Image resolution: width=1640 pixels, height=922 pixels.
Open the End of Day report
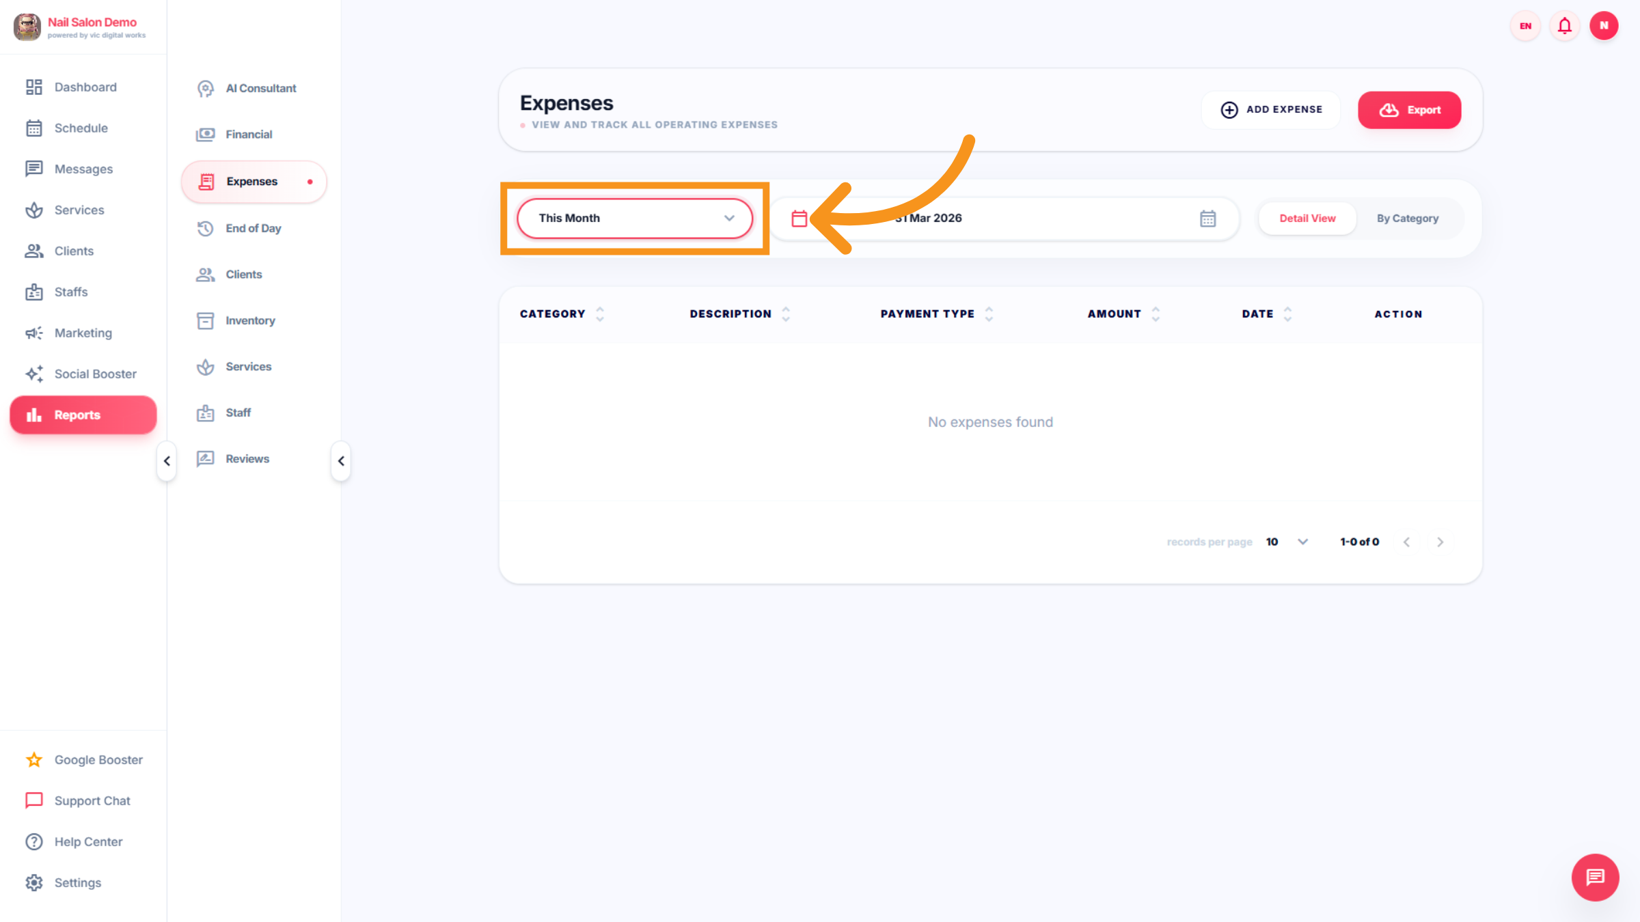(x=253, y=228)
